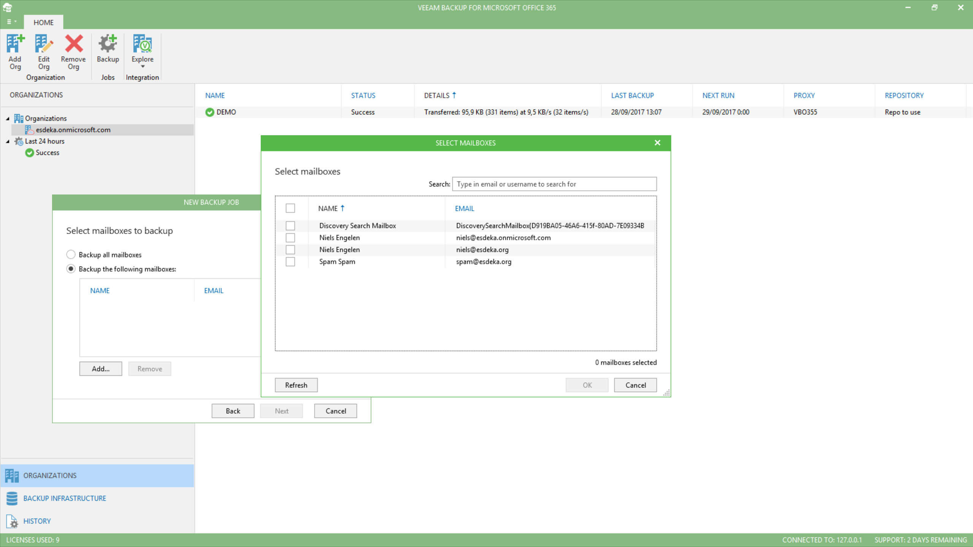Toggle the select-all mailboxes header checkbox
The image size is (973, 547).
(290, 208)
